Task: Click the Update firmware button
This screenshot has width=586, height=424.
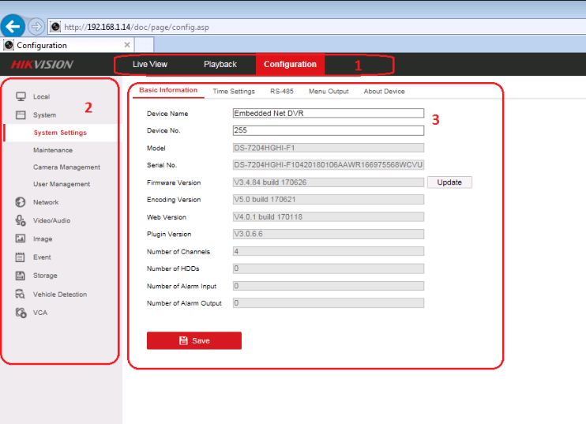Action: pos(449,182)
